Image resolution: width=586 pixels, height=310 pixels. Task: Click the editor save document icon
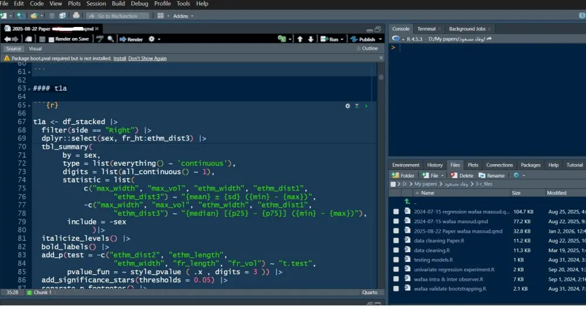pos(42,39)
